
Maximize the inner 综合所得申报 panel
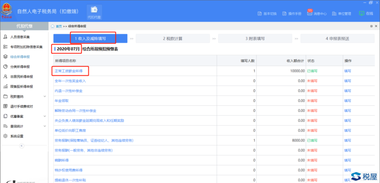click(x=371, y=26)
